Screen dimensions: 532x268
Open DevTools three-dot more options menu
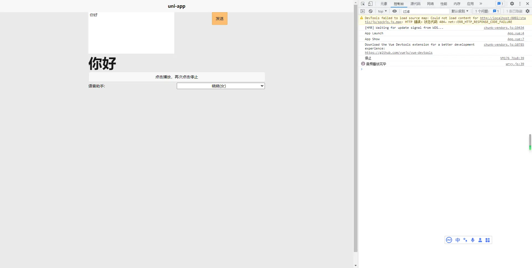(520, 4)
